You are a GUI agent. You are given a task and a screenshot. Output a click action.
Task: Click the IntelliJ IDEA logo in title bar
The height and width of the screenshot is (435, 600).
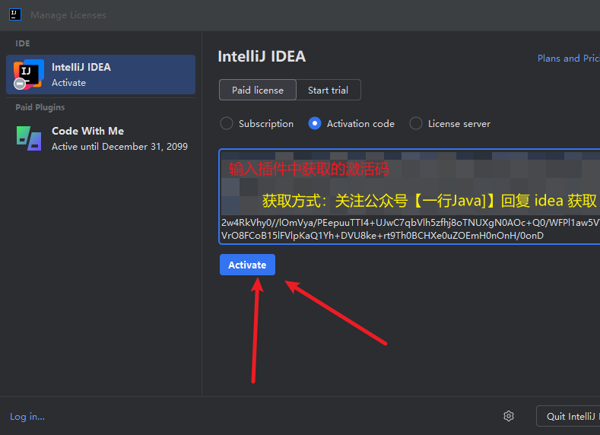point(15,14)
